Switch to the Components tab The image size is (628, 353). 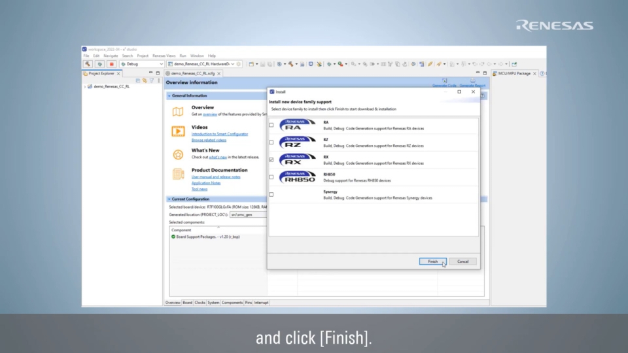pyautogui.click(x=232, y=303)
